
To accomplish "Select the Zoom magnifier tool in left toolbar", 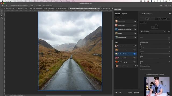I will (2, 18).
